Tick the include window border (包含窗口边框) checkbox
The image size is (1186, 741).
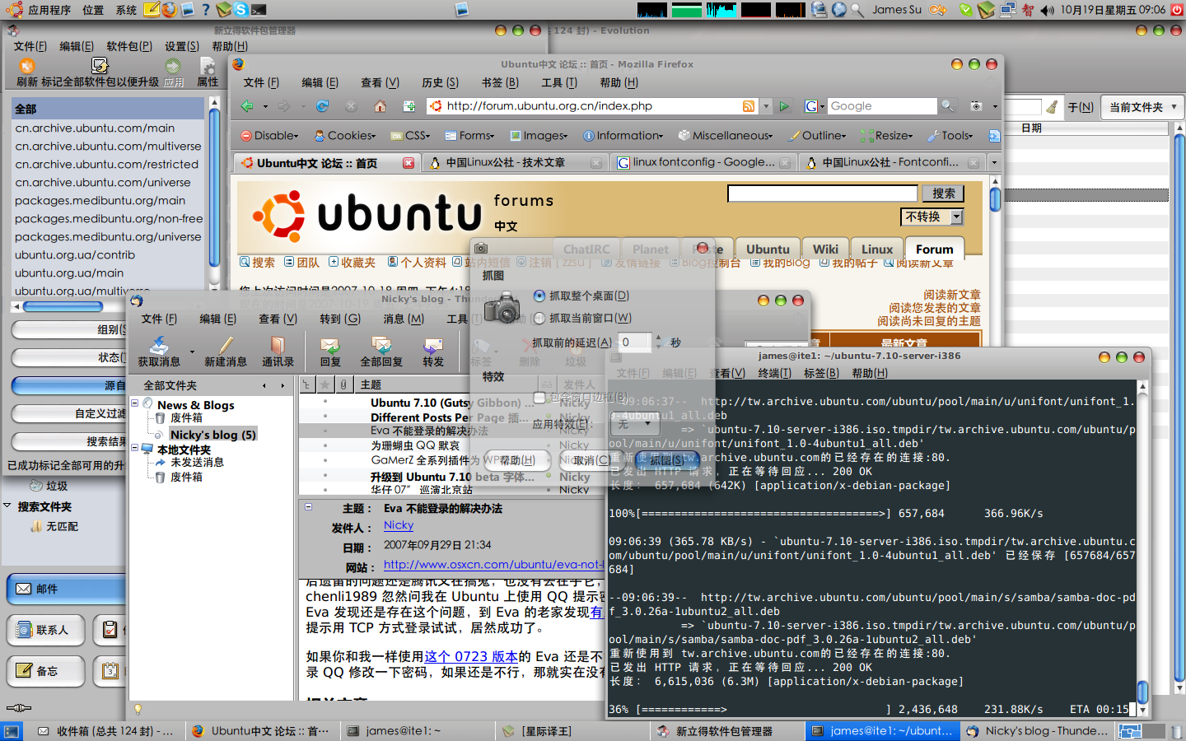click(539, 398)
